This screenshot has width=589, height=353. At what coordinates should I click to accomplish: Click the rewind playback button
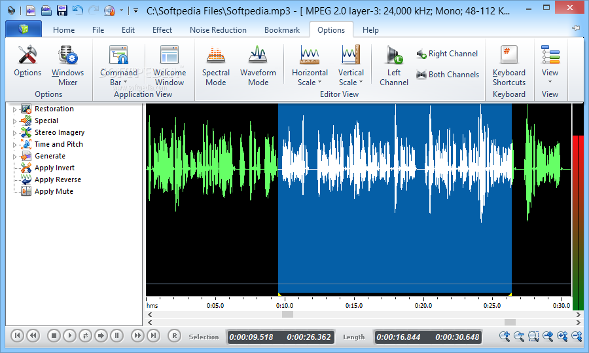[33, 336]
